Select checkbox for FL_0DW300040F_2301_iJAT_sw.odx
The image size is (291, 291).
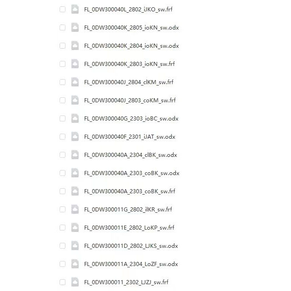click(63, 136)
